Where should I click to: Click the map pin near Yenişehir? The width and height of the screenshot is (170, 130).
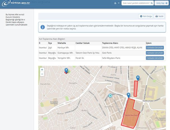click(x=66, y=70)
